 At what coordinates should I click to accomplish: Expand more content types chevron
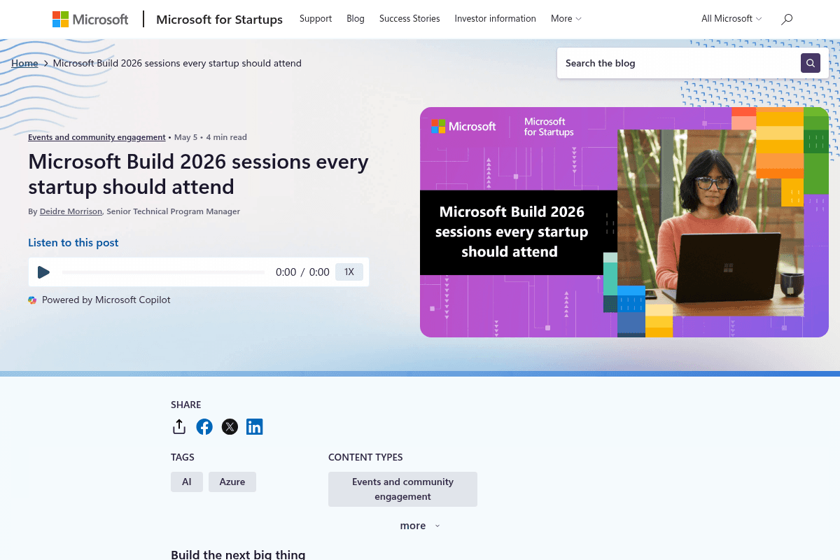437,526
